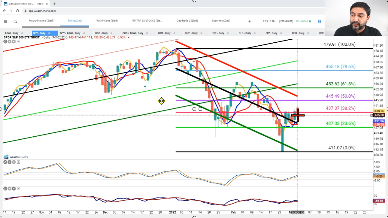The height and width of the screenshot is (218, 388).
Task: Click the 427.32 (23.6%) Fibonacci label
Action: point(340,123)
